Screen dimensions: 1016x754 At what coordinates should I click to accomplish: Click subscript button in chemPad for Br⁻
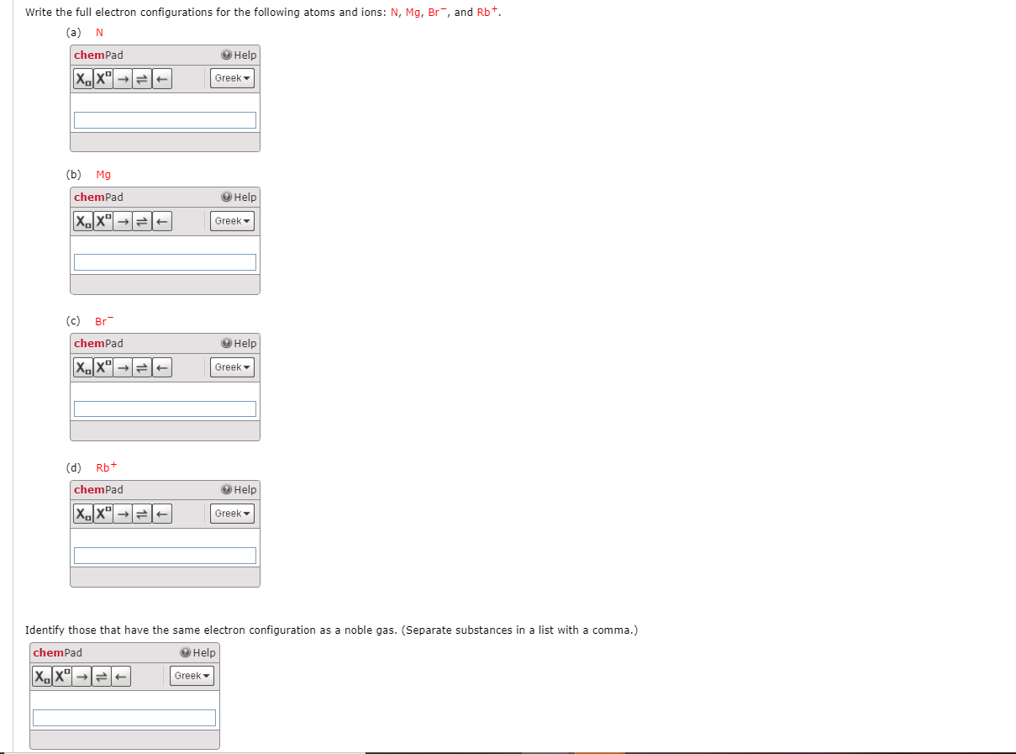(83, 368)
